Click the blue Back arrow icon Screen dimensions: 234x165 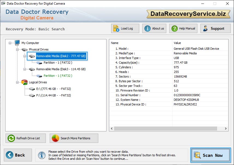point(10,155)
